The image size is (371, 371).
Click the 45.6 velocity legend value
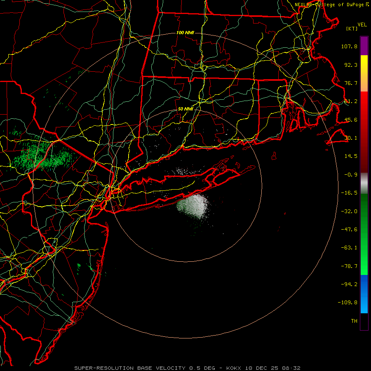[x=351, y=120]
